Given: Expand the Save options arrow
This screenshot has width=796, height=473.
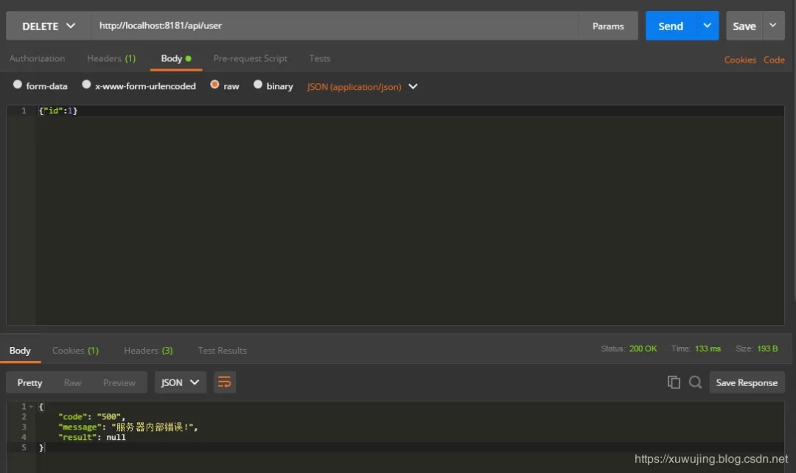Looking at the screenshot, I should point(772,26).
